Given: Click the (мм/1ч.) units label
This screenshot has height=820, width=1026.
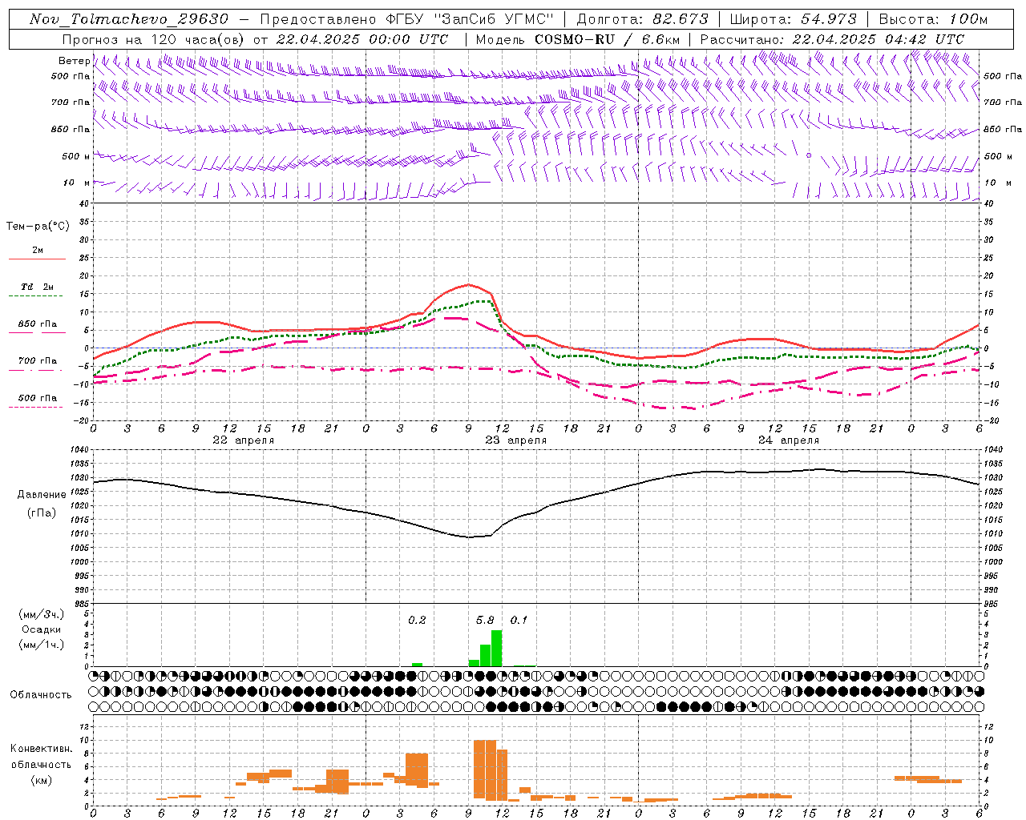Looking at the screenshot, I should point(41,645).
